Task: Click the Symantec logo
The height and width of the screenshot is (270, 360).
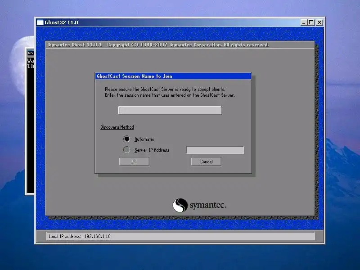Action: point(199,205)
